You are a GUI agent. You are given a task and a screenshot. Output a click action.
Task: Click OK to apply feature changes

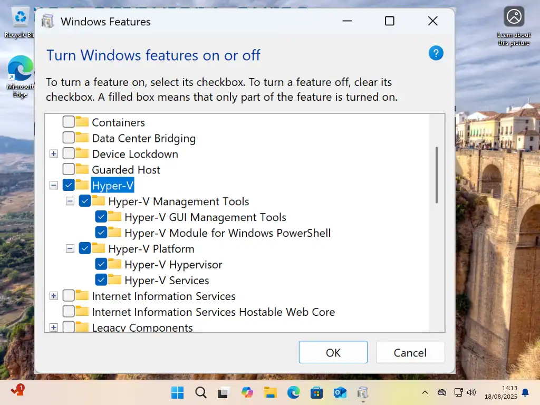[x=333, y=352]
